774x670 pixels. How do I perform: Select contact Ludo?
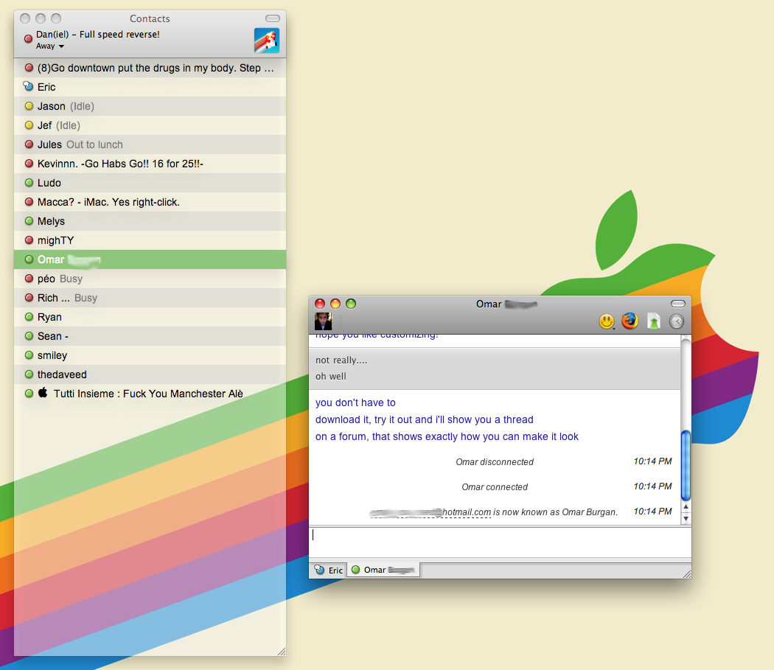[x=150, y=183]
